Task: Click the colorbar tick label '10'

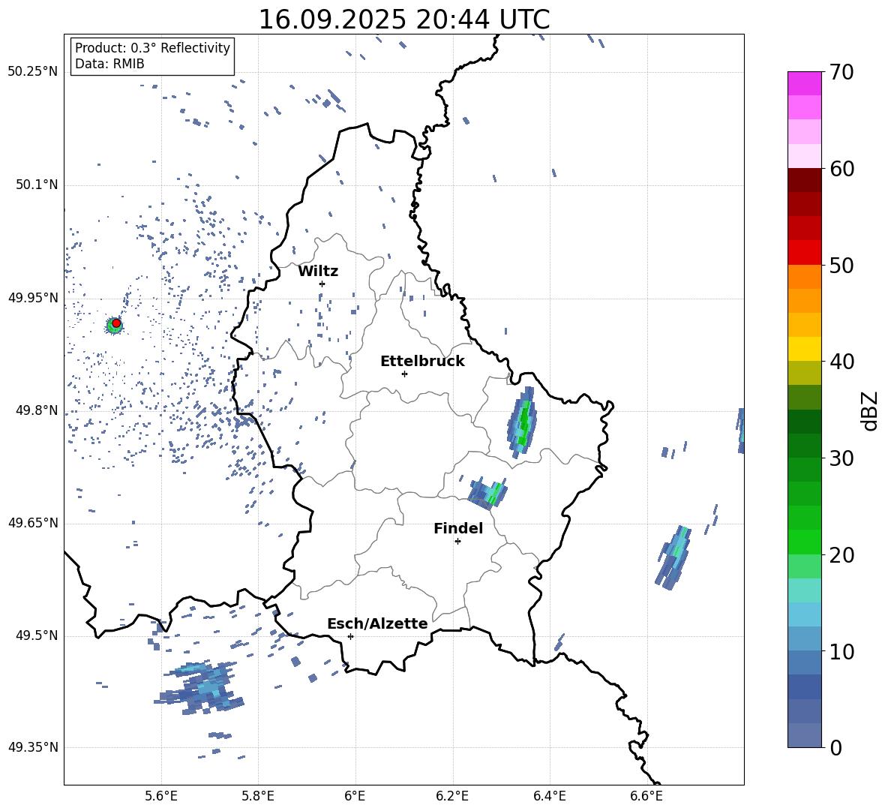Action: click(x=841, y=651)
